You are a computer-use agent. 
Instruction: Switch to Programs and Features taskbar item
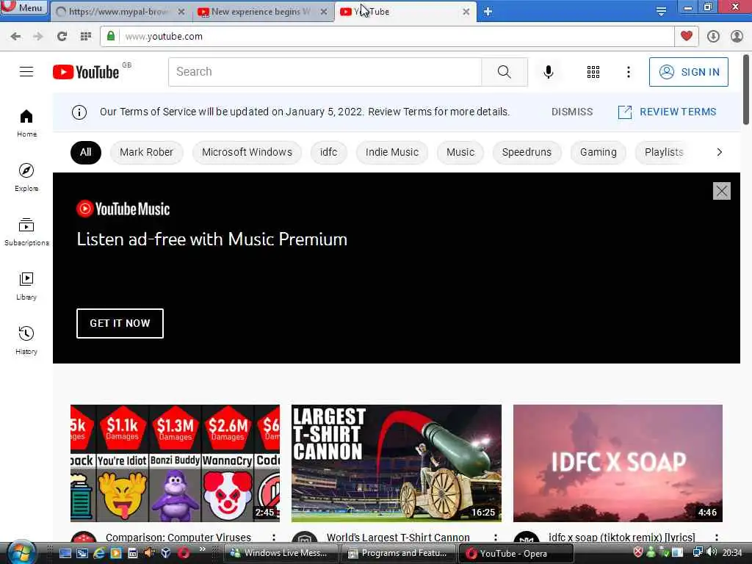coord(398,553)
